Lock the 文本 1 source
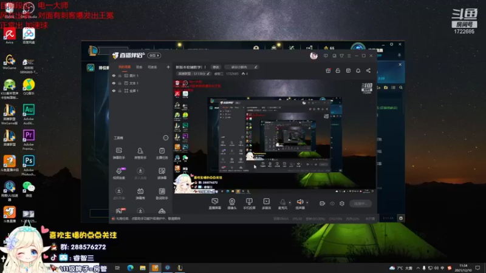Image resolution: width=486 pixels, height=273 pixels. (120, 83)
